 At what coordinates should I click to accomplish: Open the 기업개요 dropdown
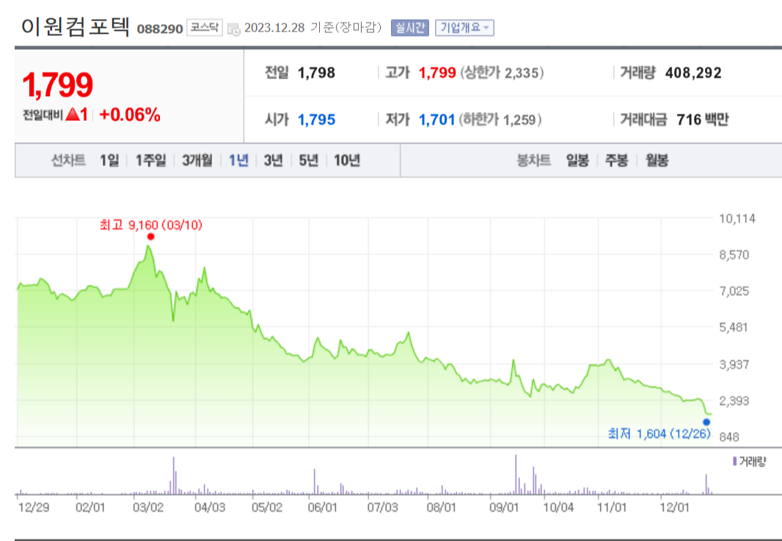coord(464,28)
